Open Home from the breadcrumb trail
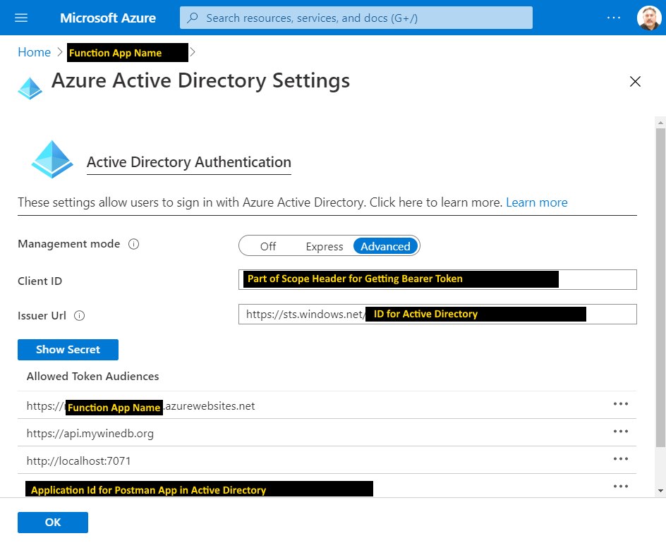666x543 pixels. coord(34,52)
